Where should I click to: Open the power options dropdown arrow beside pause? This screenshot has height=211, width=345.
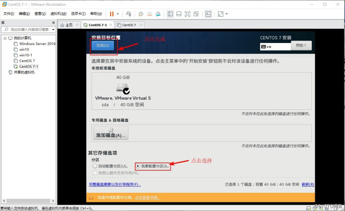(118, 14)
